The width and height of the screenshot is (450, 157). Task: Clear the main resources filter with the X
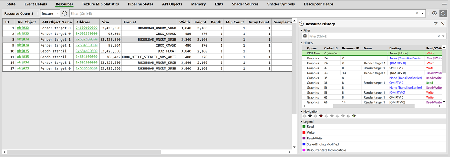pyautogui.click(x=417, y=13)
